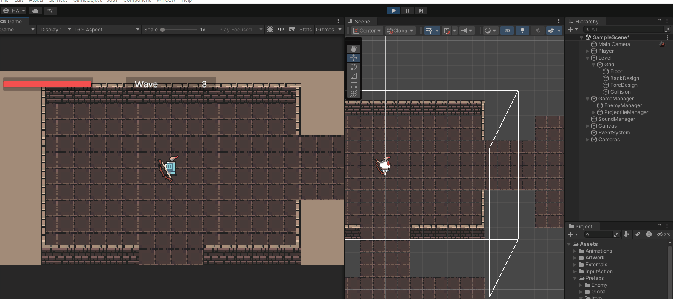Click the frame debugger bug icon
This screenshot has height=299, width=673.
click(270, 30)
